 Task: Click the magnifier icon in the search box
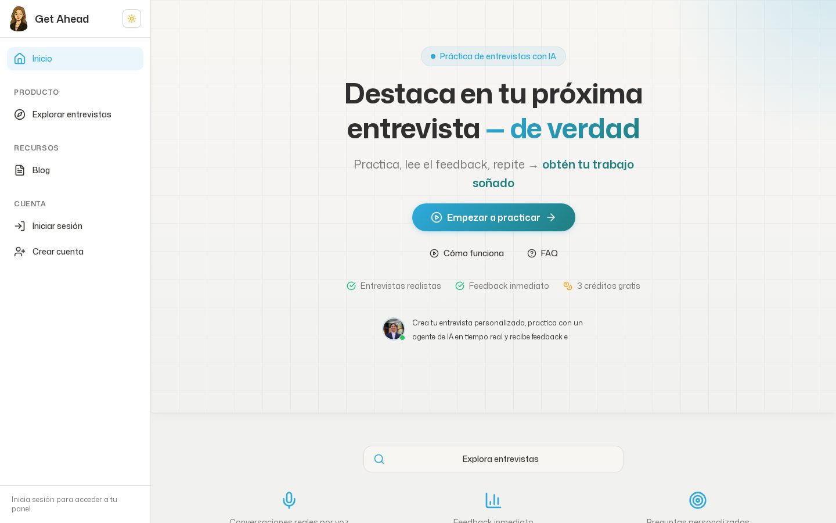tap(379, 459)
